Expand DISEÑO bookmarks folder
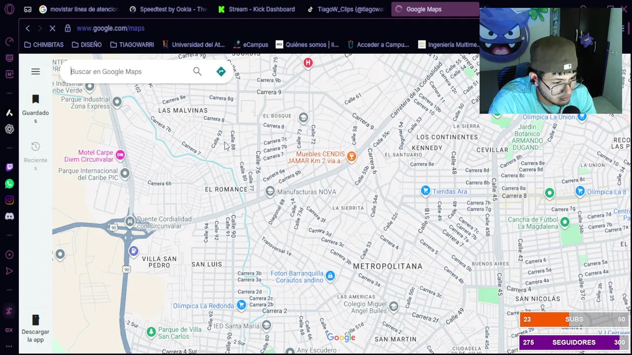 (x=86, y=45)
